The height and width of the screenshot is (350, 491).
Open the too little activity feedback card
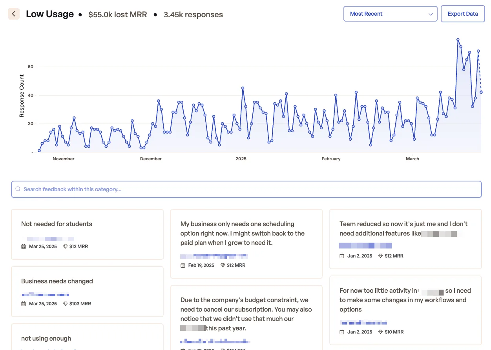pyautogui.click(x=405, y=310)
